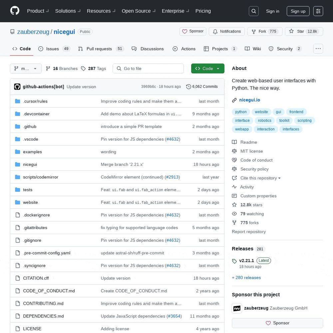Switch to the Security tab
Image resolution: width=333 pixels, height=333 pixels.
pyautogui.click(x=285, y=49)
